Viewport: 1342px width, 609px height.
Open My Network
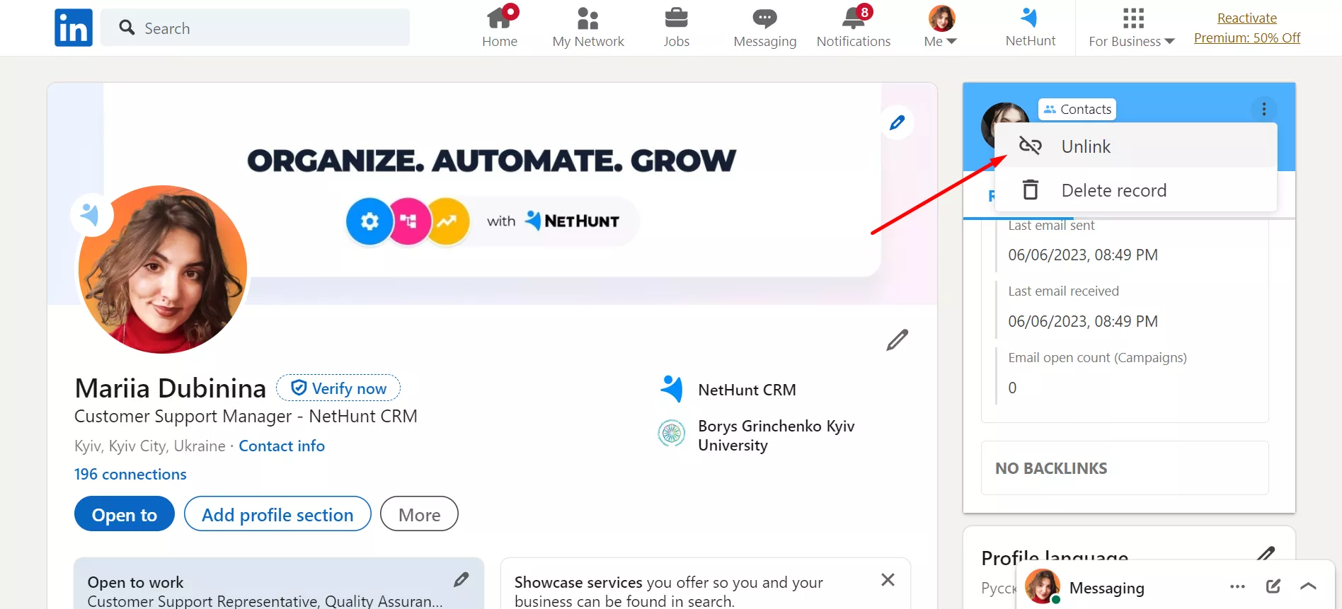pos(588,27)
